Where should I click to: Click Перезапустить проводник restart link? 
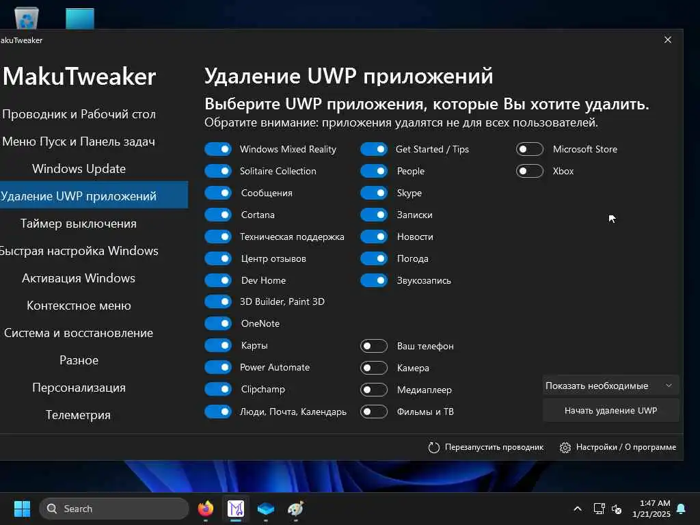click(x=494, y=447)
